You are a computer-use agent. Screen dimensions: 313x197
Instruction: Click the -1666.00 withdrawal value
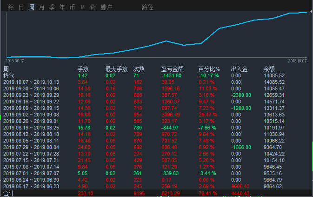[x=241, y=147]
